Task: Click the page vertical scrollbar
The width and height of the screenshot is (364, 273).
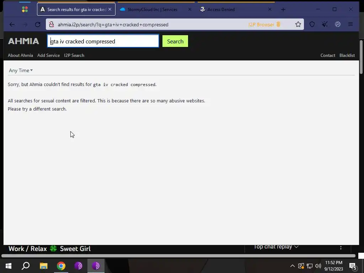Action: 361,57
